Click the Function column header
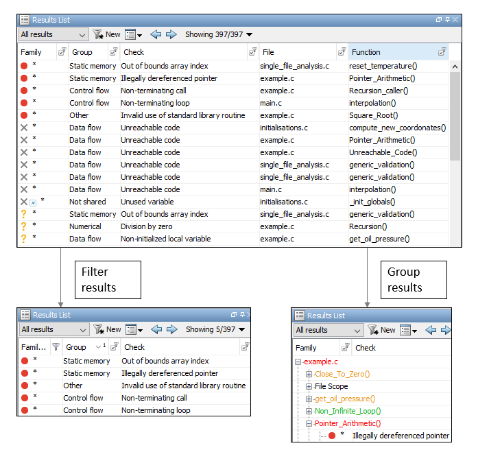The image size is (489, 461). click(391, 52)
